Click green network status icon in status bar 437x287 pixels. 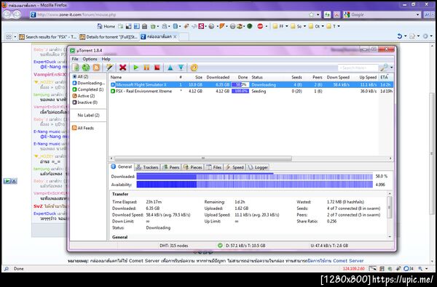pyautogui.click(x=220, y=246)
